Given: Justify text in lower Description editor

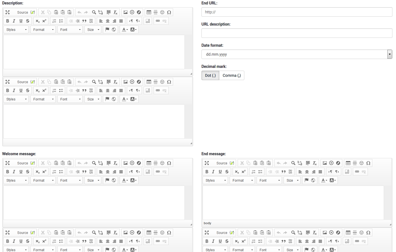Looking at the screenshot, I should point(121,90).
